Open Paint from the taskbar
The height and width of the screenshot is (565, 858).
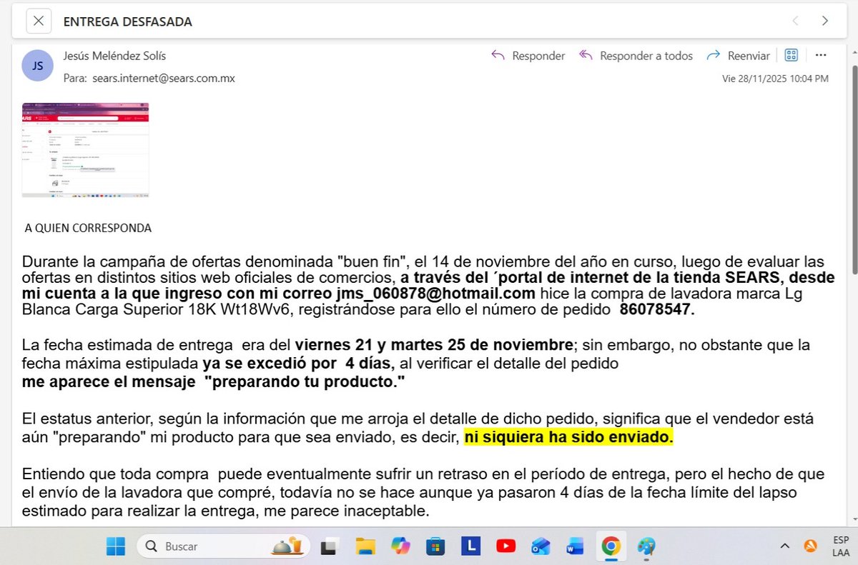[646, 546]
